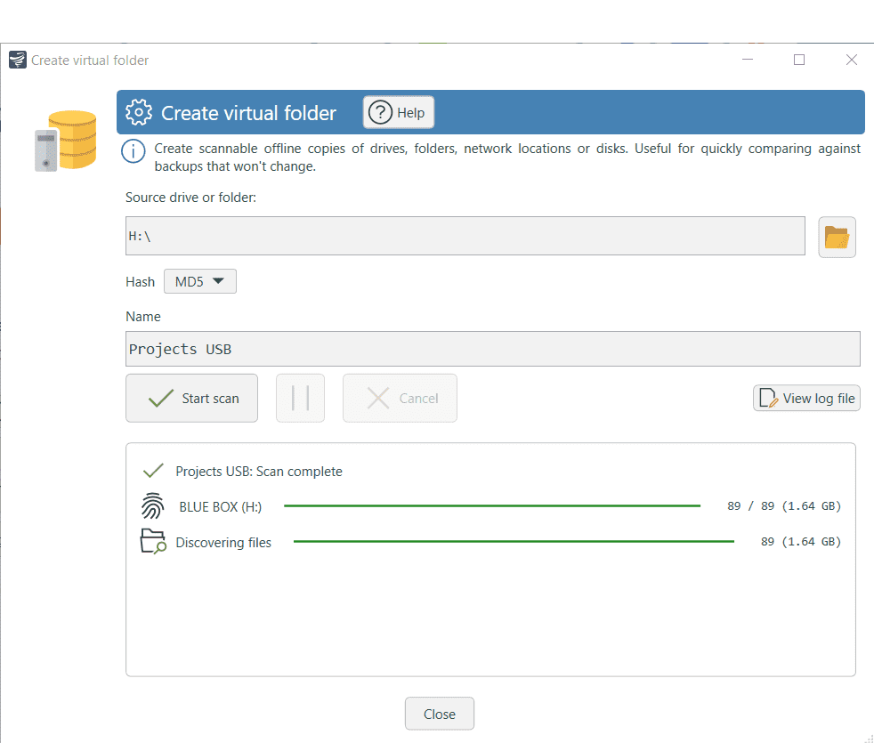Click the 'Discovering files' label

point(223,542)
